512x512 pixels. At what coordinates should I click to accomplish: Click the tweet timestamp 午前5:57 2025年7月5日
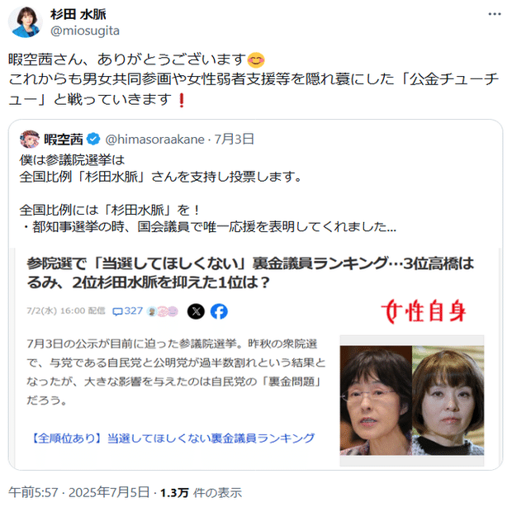(x=78, y=492)
